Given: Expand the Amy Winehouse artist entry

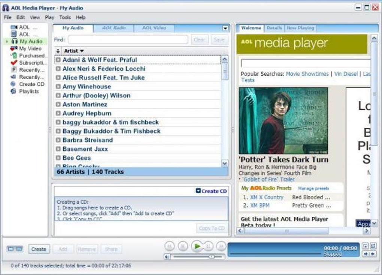Looking at the screenshot, I should tap(58, 87).
